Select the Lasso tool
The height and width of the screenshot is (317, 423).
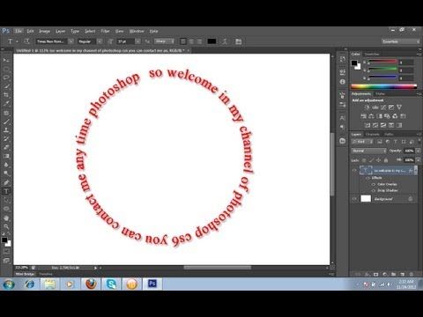click(x=6, y=77)
